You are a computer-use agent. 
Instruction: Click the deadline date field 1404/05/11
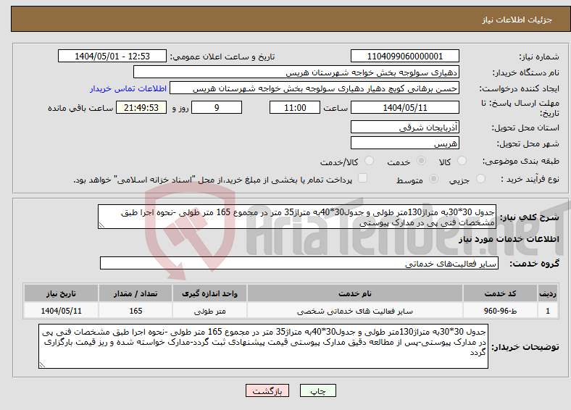404,108
